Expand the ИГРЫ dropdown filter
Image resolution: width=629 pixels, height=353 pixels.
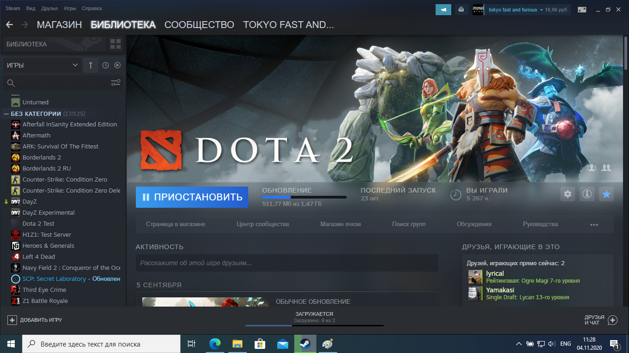42,65
